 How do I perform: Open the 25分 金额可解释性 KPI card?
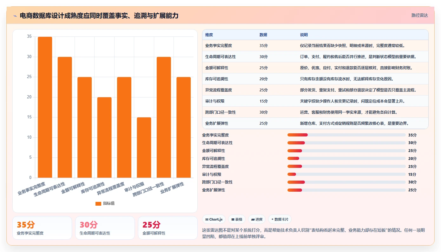click(x=168, y=228)
